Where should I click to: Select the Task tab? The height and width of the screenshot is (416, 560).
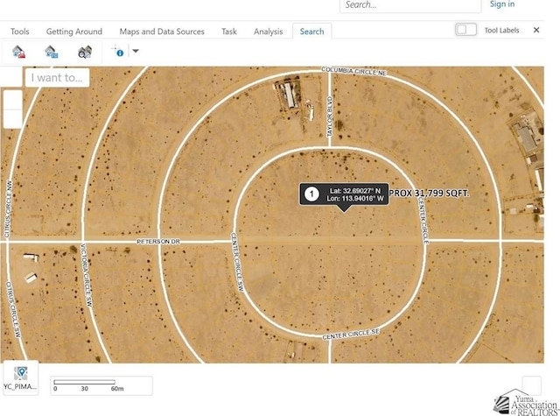point(229,32)
